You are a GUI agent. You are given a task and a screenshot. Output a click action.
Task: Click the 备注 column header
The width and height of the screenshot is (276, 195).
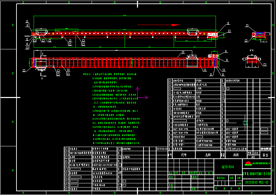265,155
